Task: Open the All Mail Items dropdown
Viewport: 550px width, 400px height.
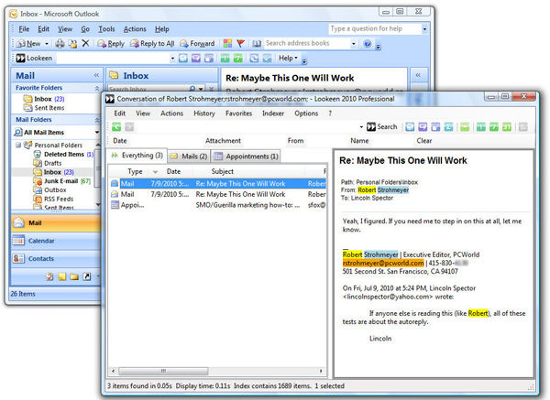Action: click(97, 133)
